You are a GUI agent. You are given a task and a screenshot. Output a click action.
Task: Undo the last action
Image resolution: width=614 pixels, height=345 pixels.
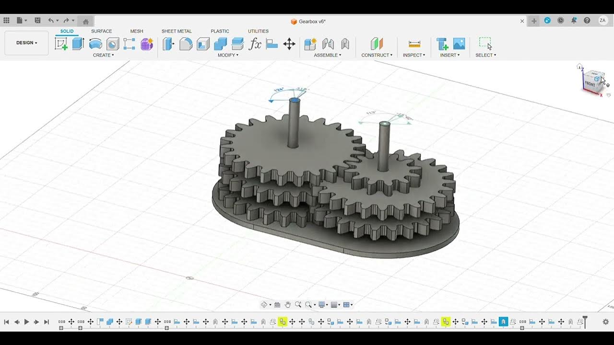coord(51,21)
